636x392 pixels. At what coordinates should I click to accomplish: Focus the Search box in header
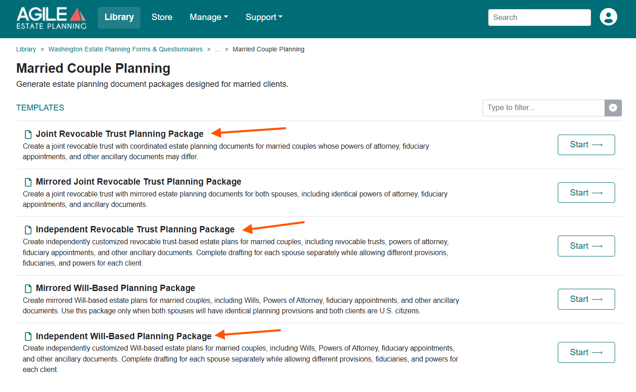(540, 17)
